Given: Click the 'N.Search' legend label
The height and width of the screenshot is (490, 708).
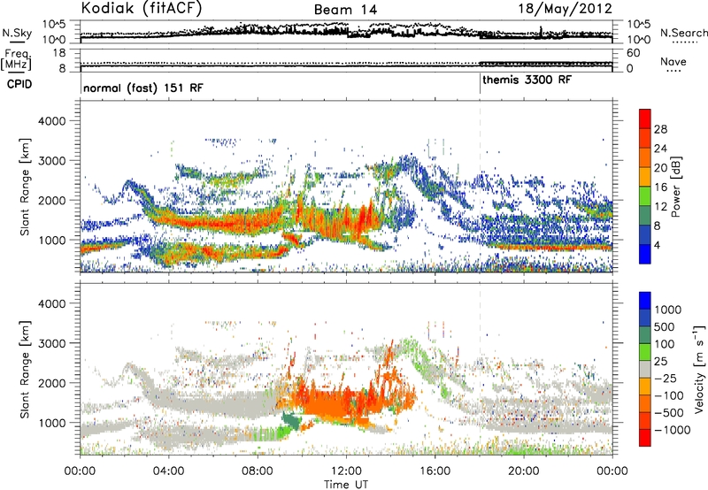Looking at the screenshot, I should (683, 33).
